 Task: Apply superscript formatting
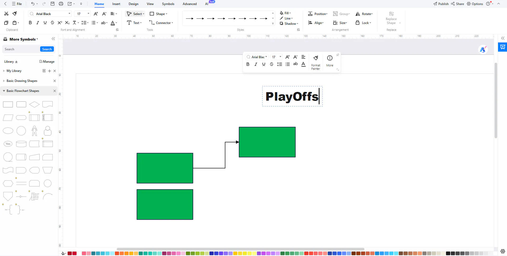(60, 23)
